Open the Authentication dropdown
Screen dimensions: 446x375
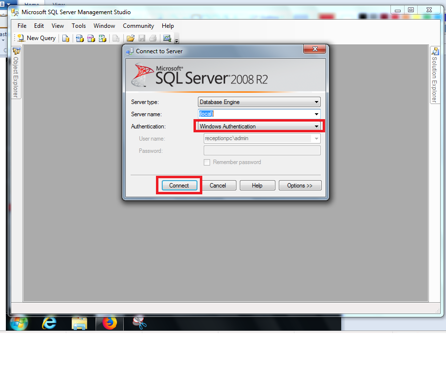click(x=316, y=126)
